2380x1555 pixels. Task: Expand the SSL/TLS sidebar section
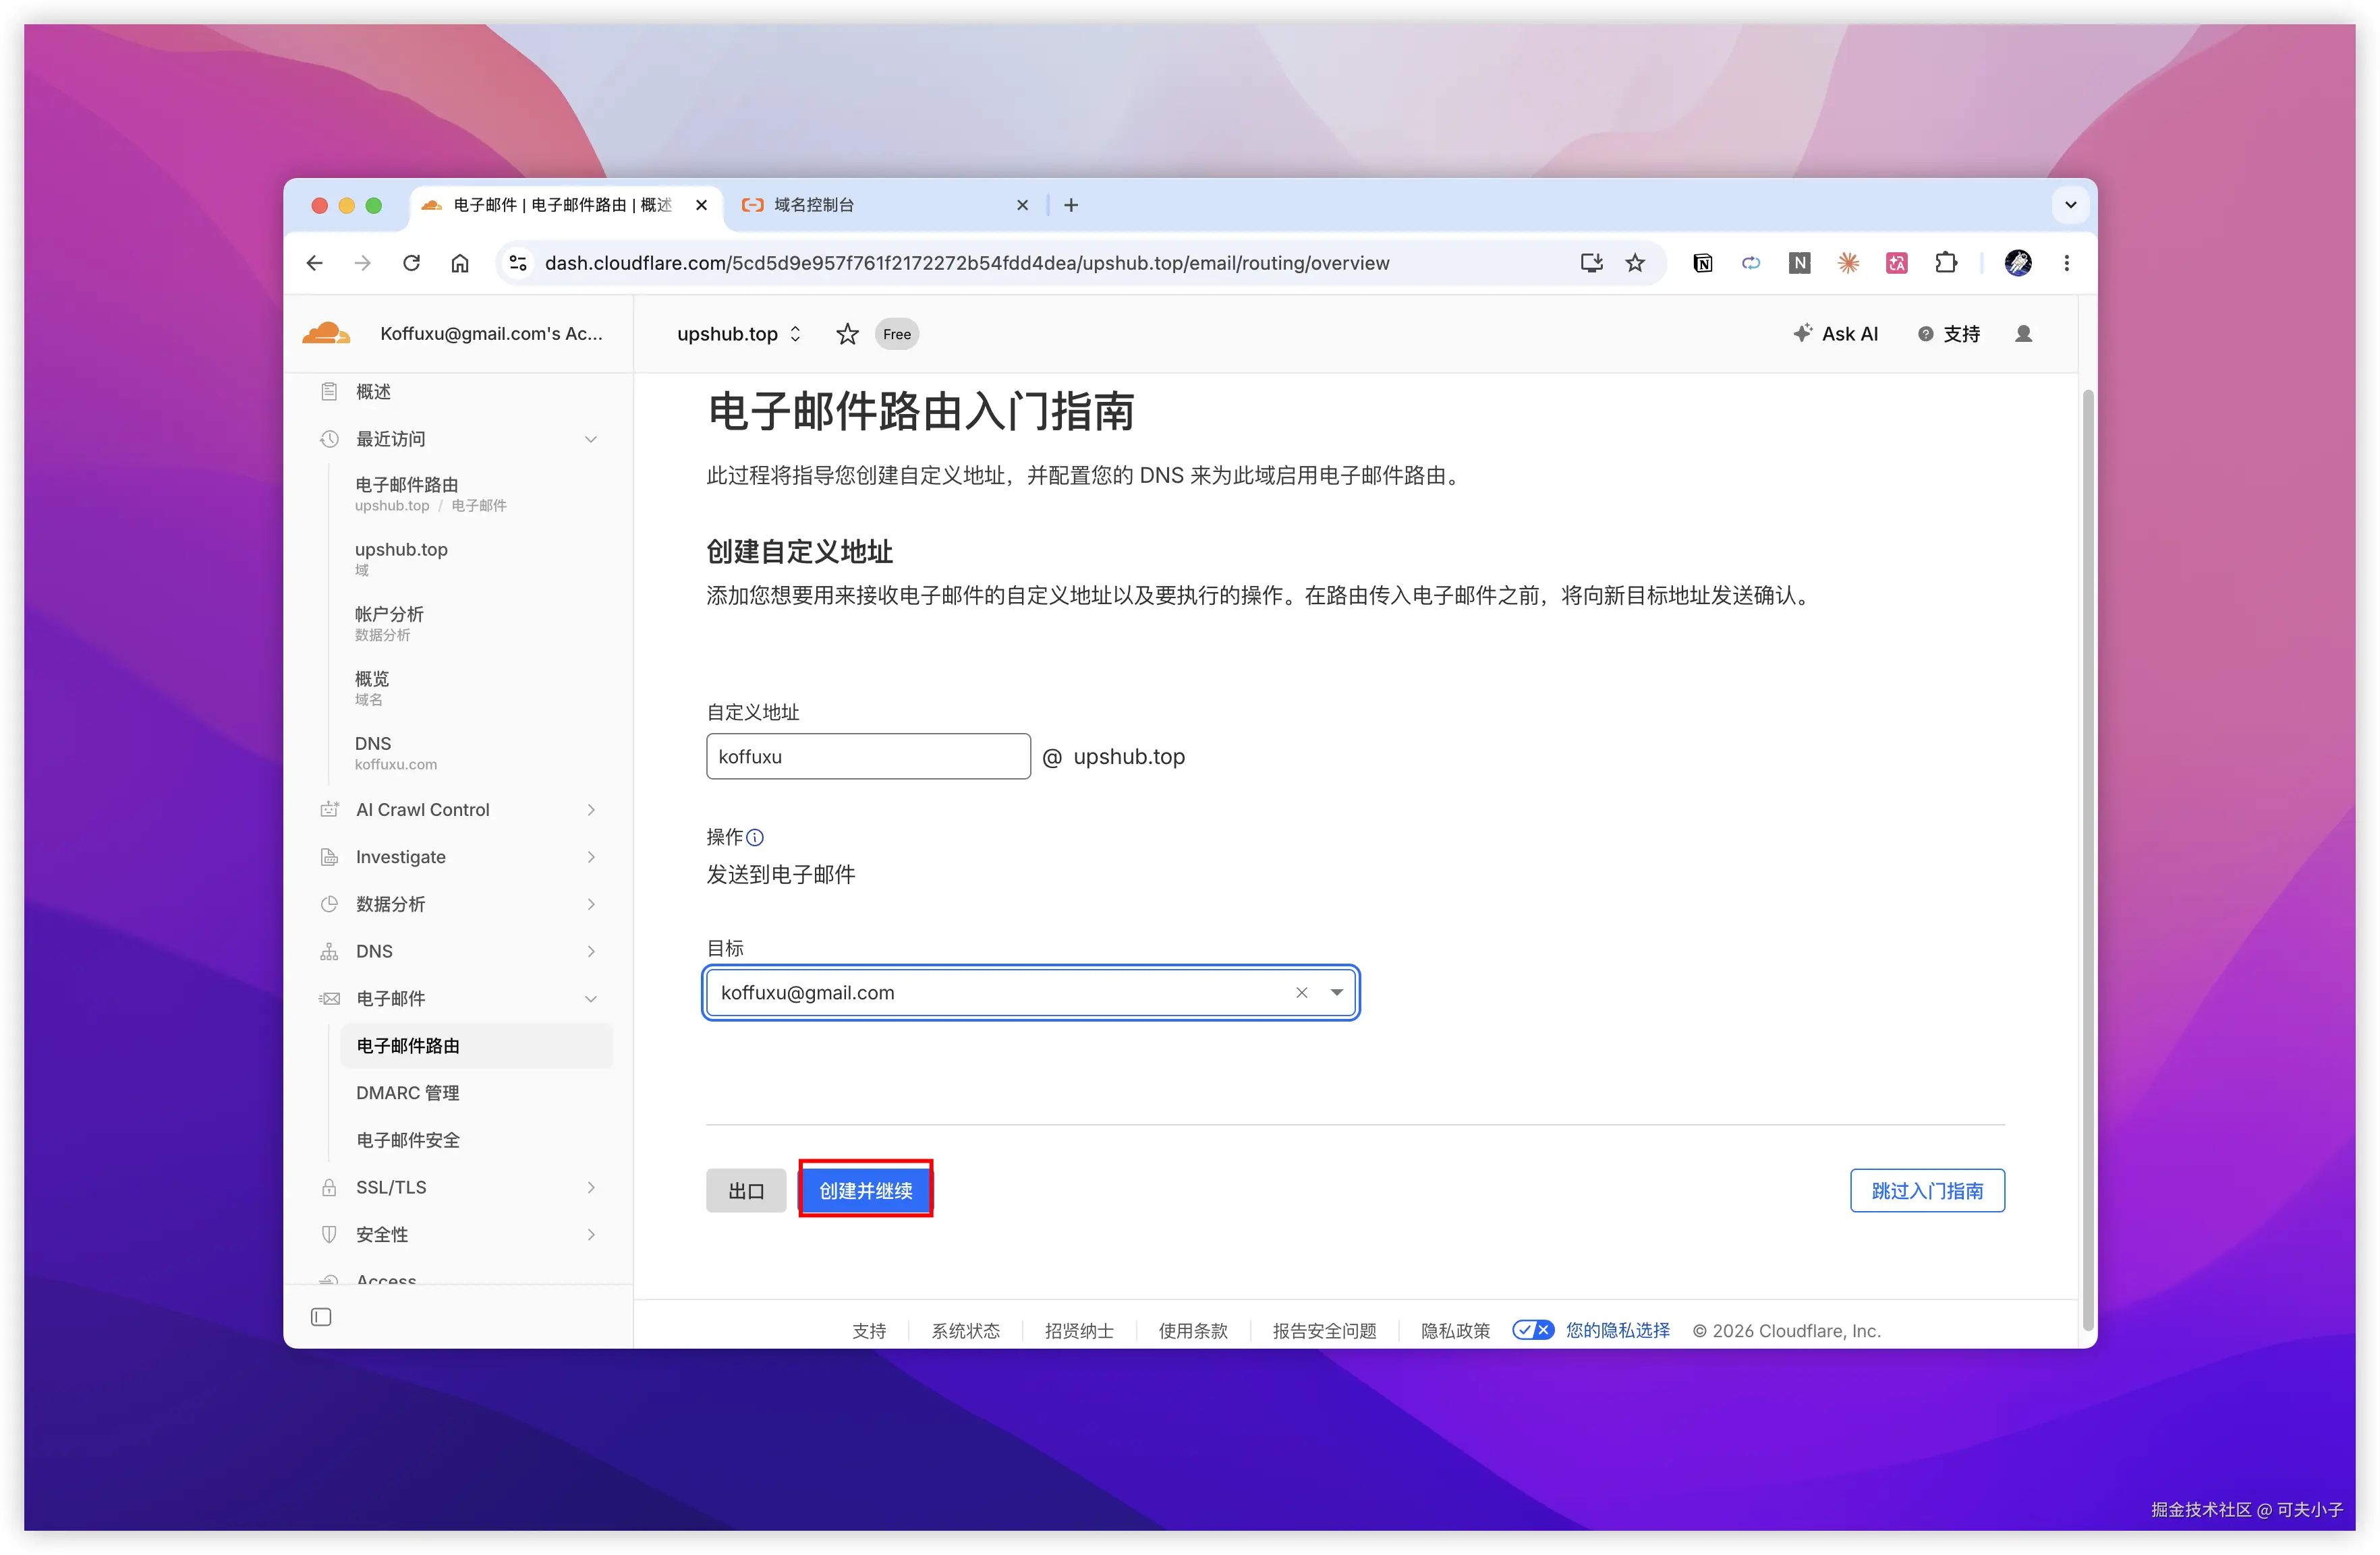point(591,1187)
